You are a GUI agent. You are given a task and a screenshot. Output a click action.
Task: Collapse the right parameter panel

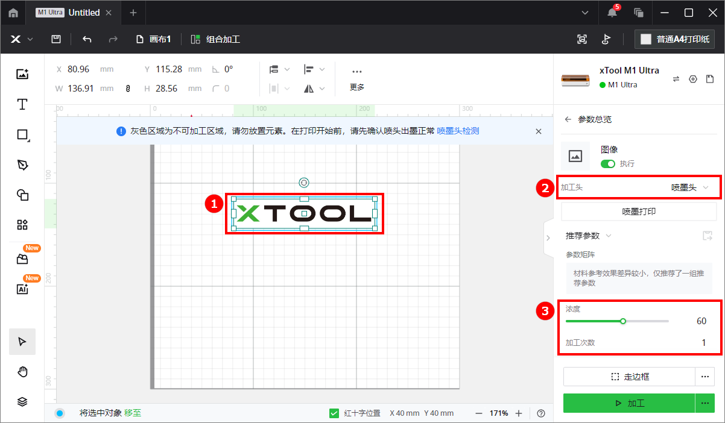(x=548, y=238)
